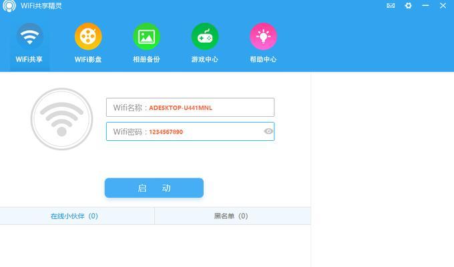Click the WiFi共享精灵 title text
Screen dimensions: 454x267
coord(41,6)
